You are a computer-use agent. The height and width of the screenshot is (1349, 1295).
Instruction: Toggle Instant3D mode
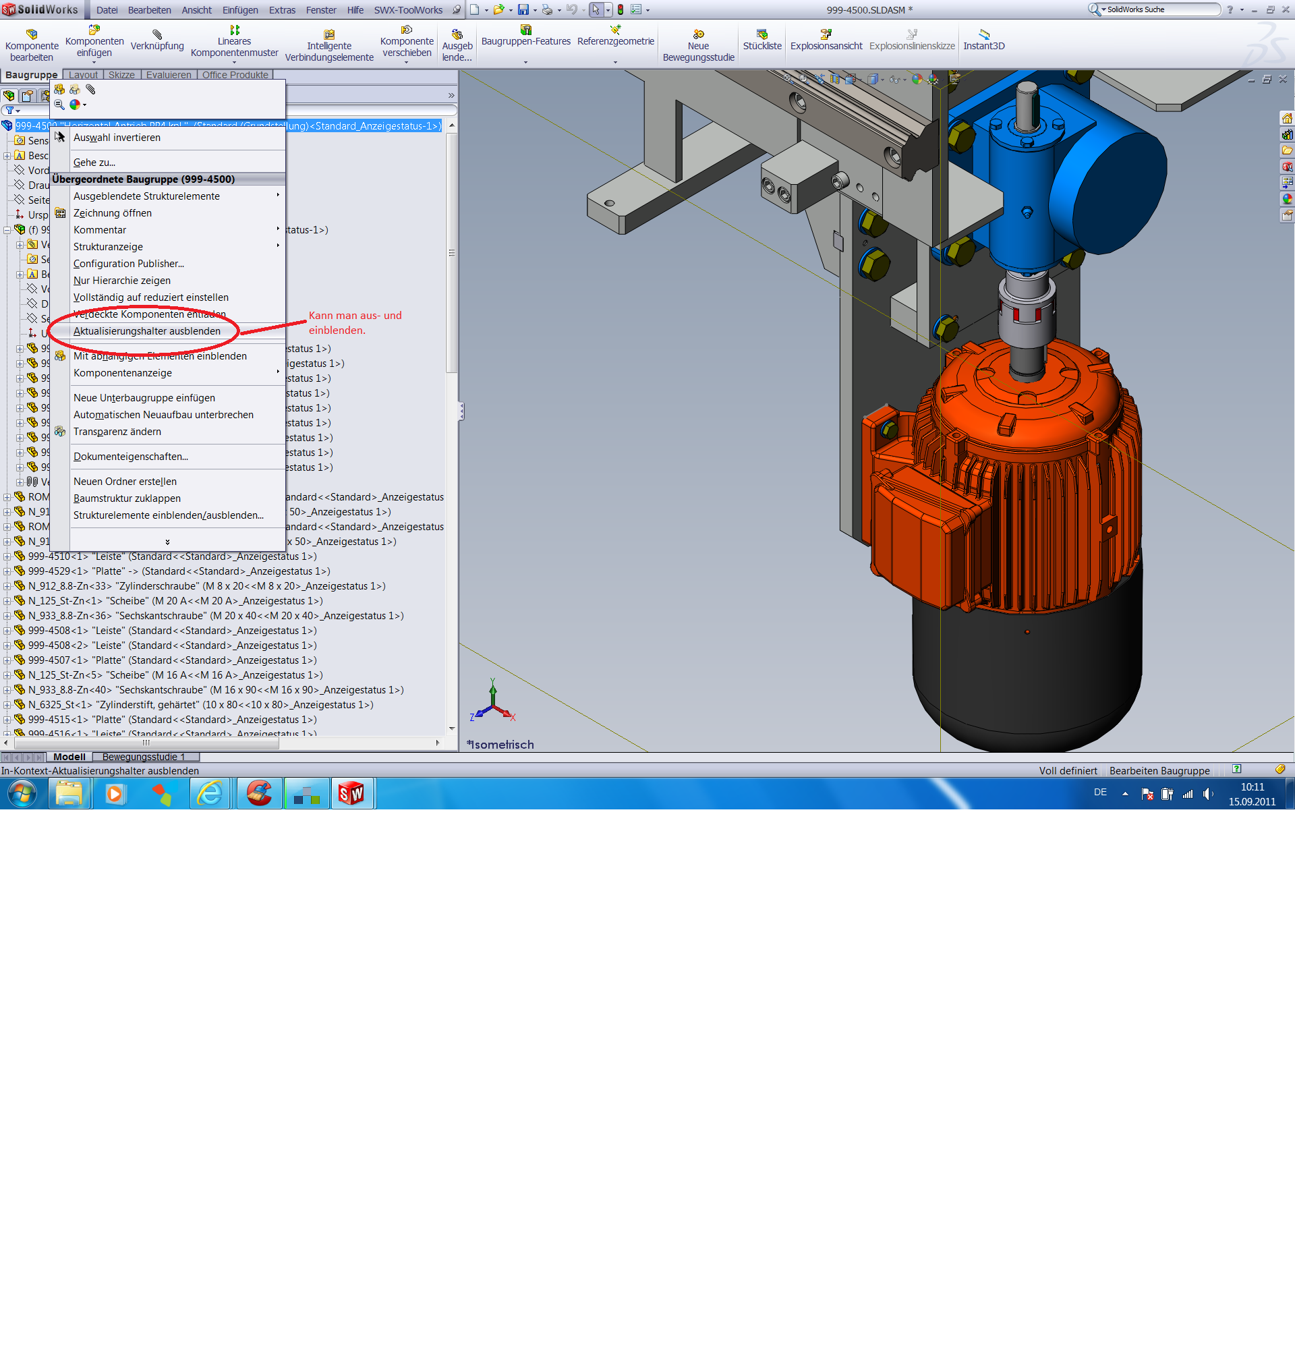[x=983, y=34]
